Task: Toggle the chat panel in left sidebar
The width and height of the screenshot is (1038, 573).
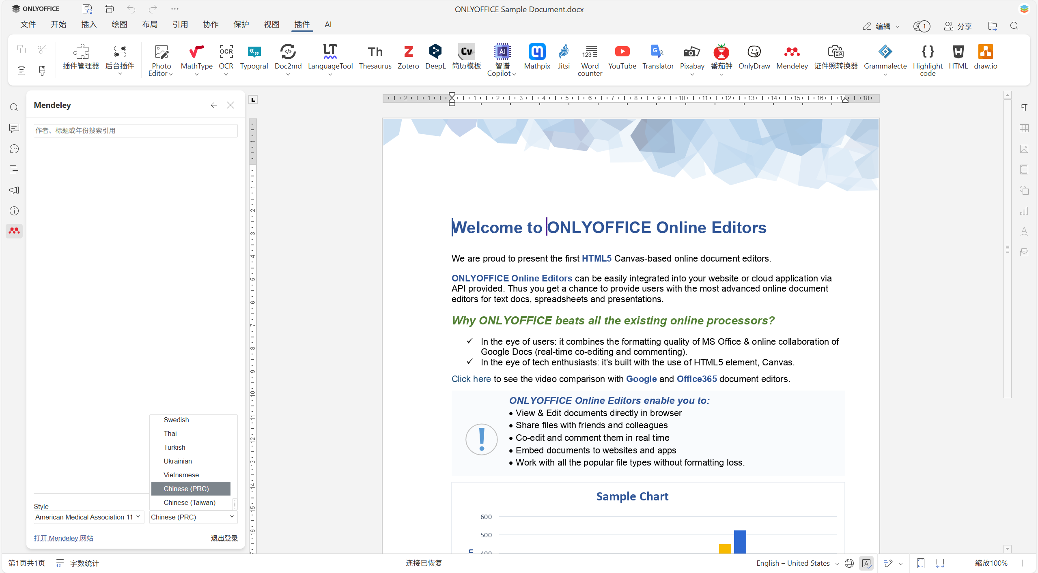Action: (14, 149)
